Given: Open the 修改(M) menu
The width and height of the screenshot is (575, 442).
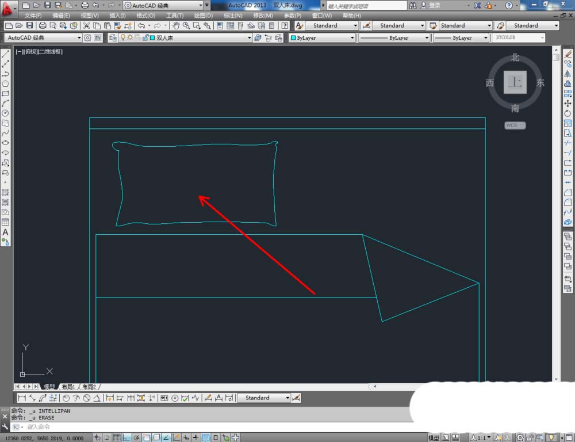Looking at the screenshot, I should coord(263,16).
